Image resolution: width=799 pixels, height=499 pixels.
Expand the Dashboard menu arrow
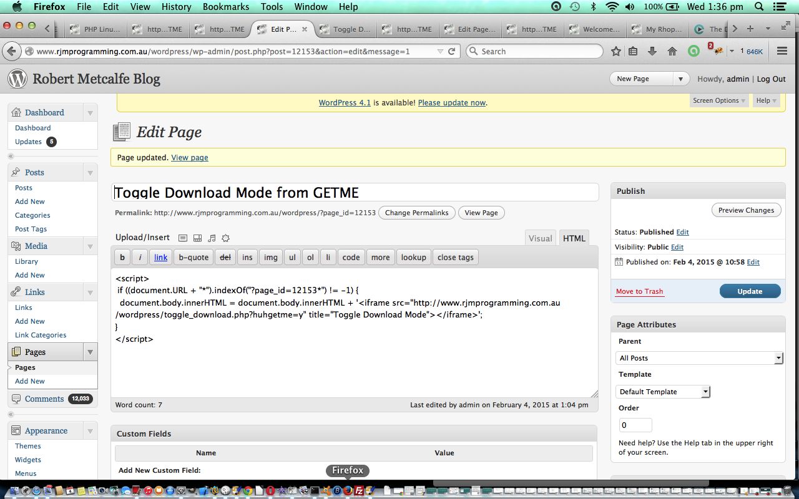coord(90,113)
